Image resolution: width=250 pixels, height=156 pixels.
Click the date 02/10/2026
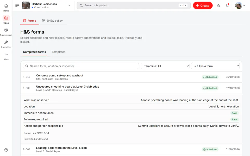pyautogui.click(x=233, y=88)
